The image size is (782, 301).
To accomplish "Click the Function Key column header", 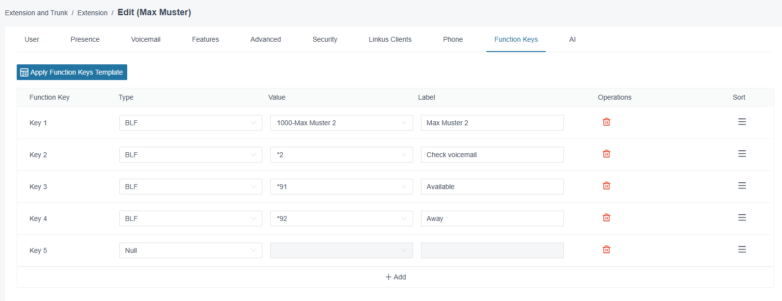I will tap(50, 97).
